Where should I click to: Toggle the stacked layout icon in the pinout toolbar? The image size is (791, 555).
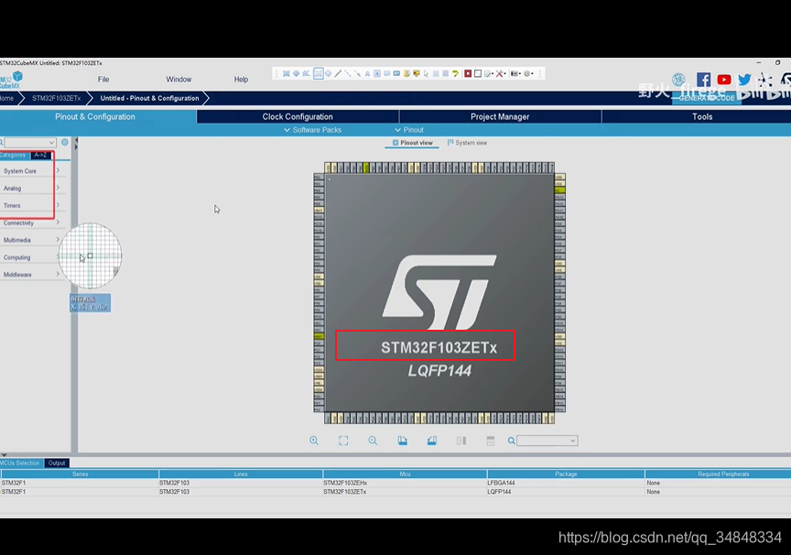click(491, 441)
